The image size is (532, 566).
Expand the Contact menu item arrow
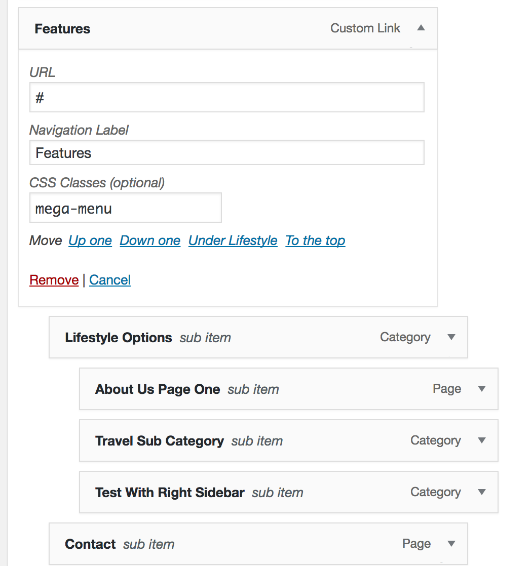(451, 544)
